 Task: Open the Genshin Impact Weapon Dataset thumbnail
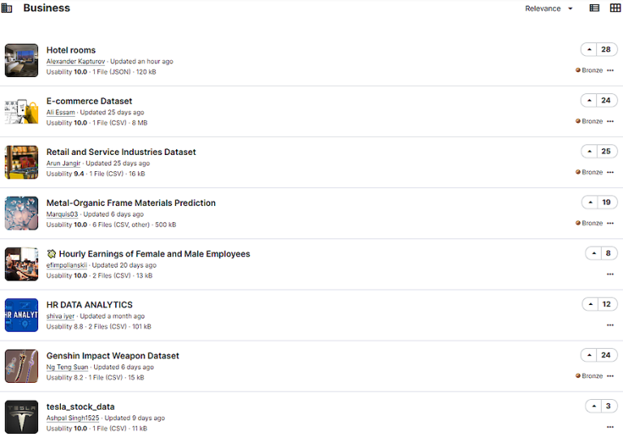click(x=21, y=366)
